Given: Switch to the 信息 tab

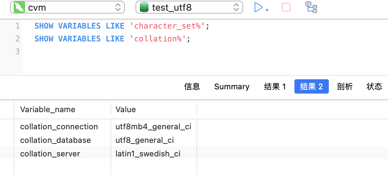Looking at the screenshot, I should 192,86.
